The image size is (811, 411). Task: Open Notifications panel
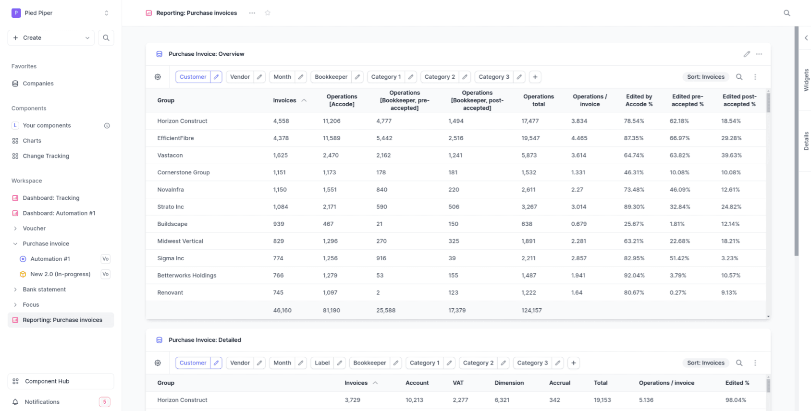(x=42, y=402)
